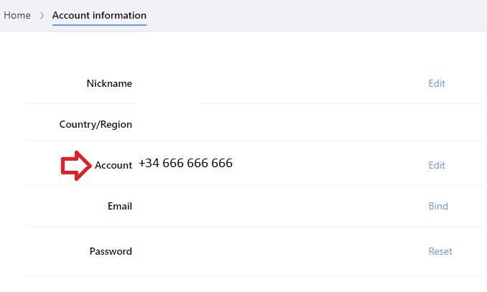487x292 pixels.
Task: Click the Email label
Action: click(x=120, y=206)
